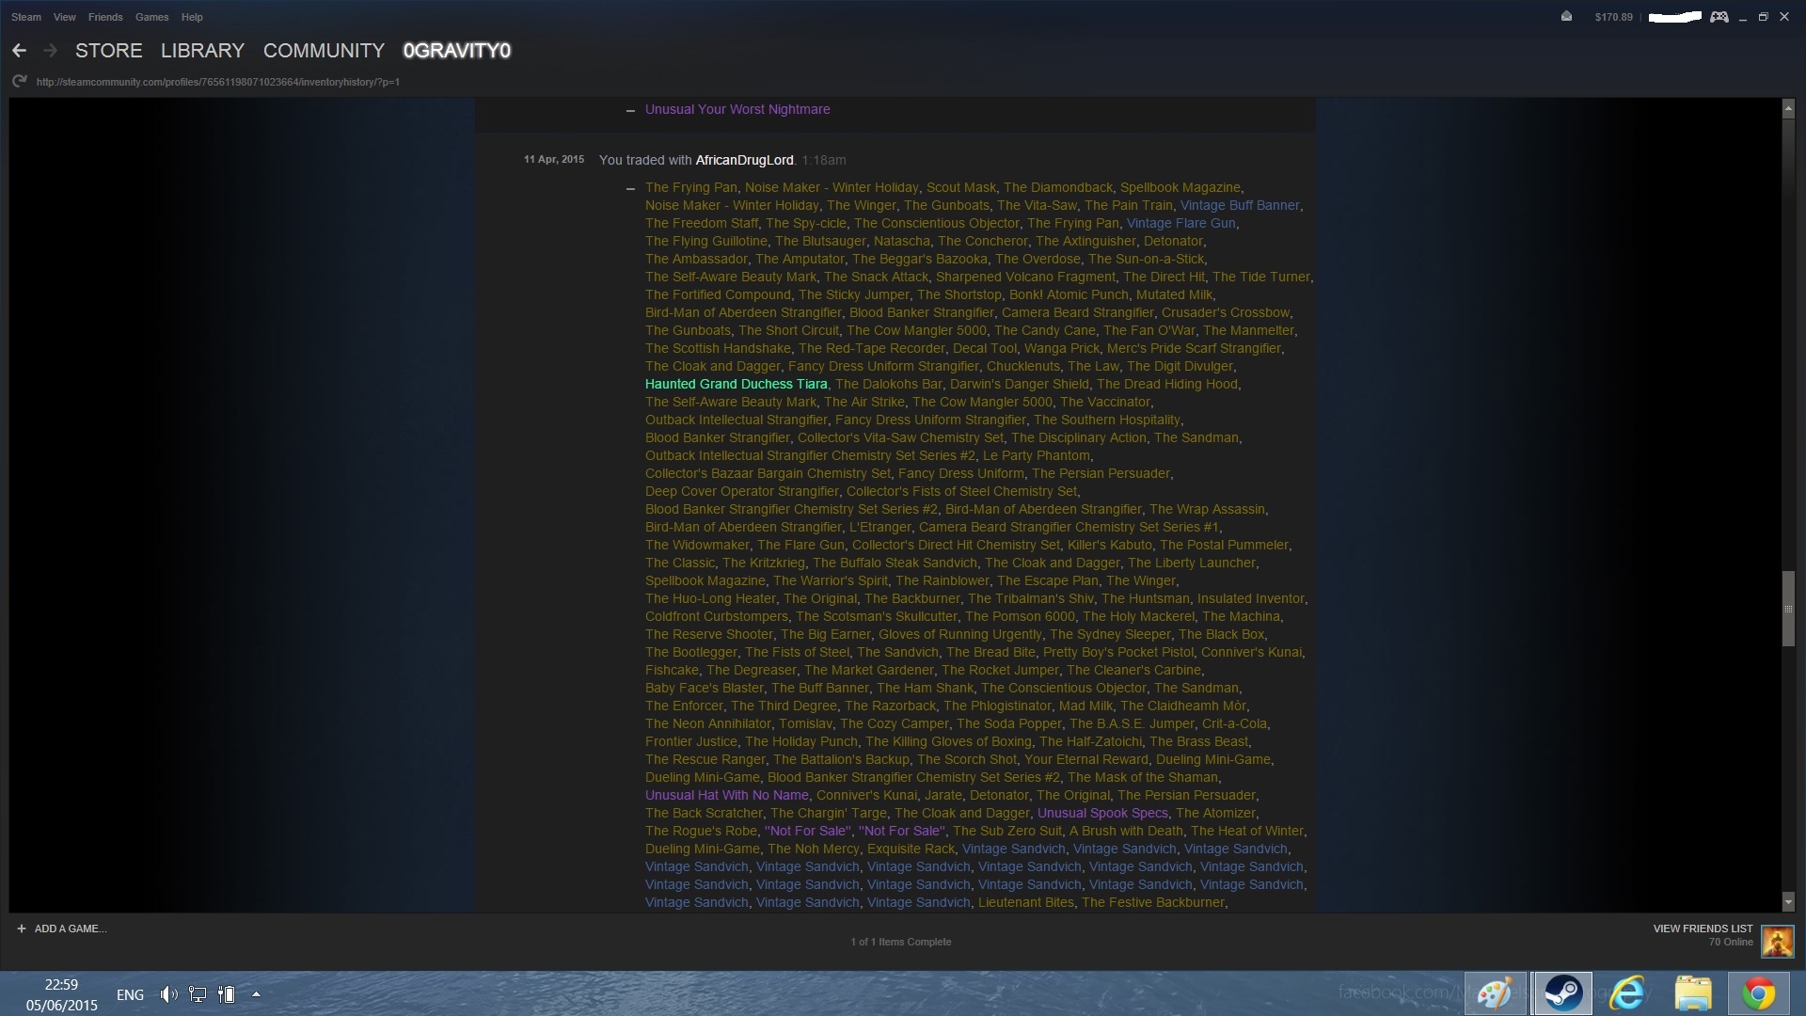Collapse the Unusual Your Worst Nightmare list
1806x1016 pixels.
coord(630,110)
